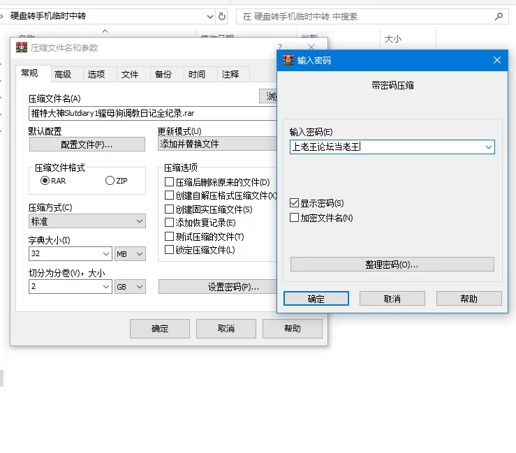Image resolution: width=516 pixels, height=453 pixels.
Task: Select the RAR archive format
Action: [x=45, y=181]
